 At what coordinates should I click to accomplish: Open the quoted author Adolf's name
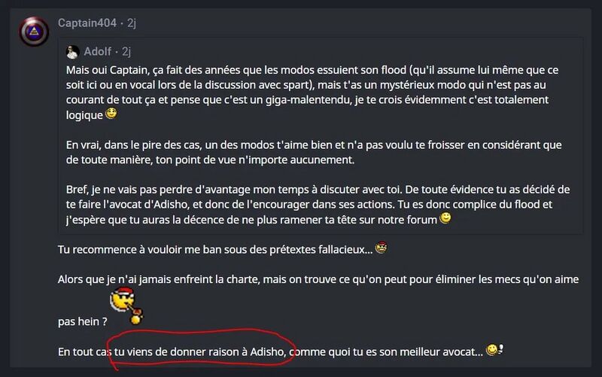pos(98,51)
